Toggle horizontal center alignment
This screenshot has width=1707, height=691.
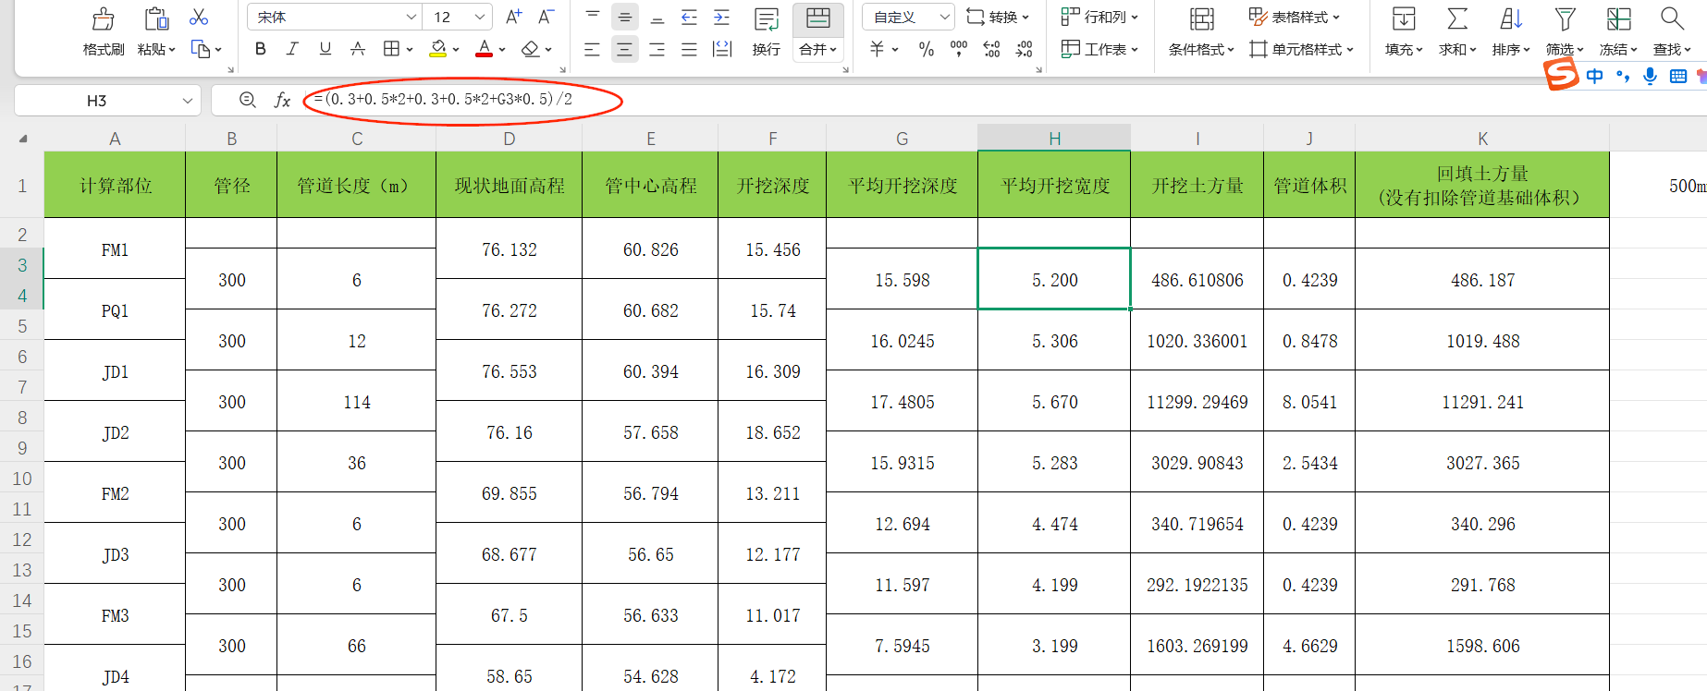point(625,50)
